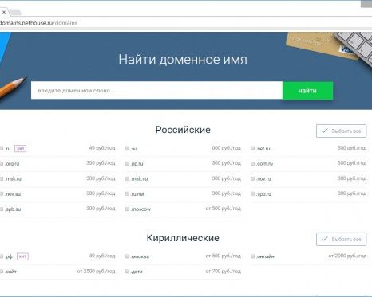
Task: Tick the .net.ru domain checkbox
Action: (253, 148)
